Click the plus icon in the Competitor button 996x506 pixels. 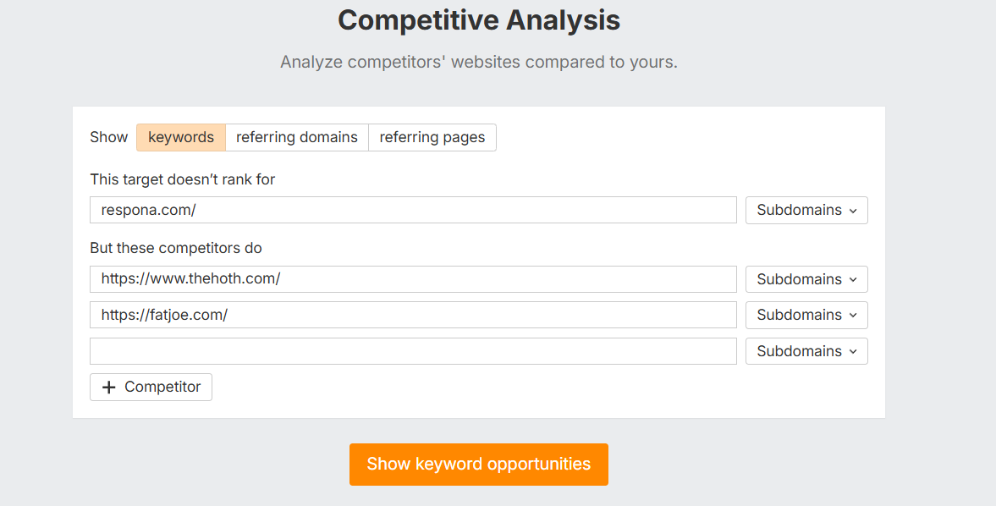tap(108, 387)
